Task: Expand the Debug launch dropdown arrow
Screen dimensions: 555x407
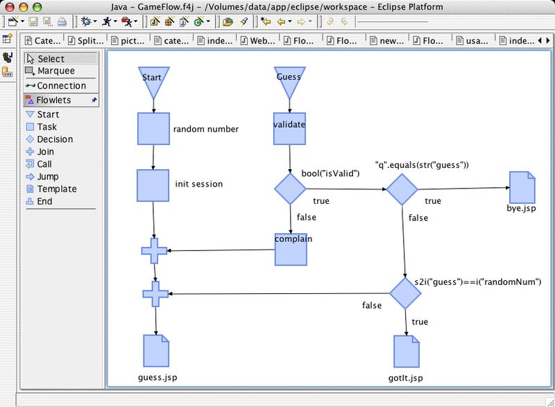Action: click(x=95, y=22)
